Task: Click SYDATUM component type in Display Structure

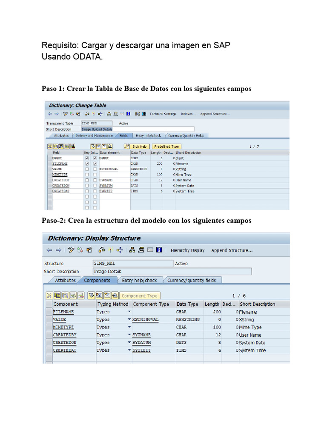Action: click(141, 343)
